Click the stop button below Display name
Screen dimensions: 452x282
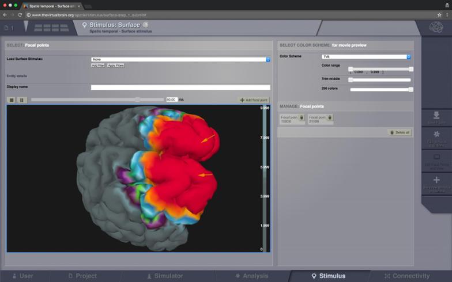coord(12,100)
